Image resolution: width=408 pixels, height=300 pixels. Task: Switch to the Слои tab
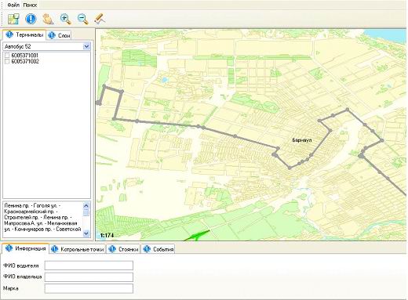59,35
